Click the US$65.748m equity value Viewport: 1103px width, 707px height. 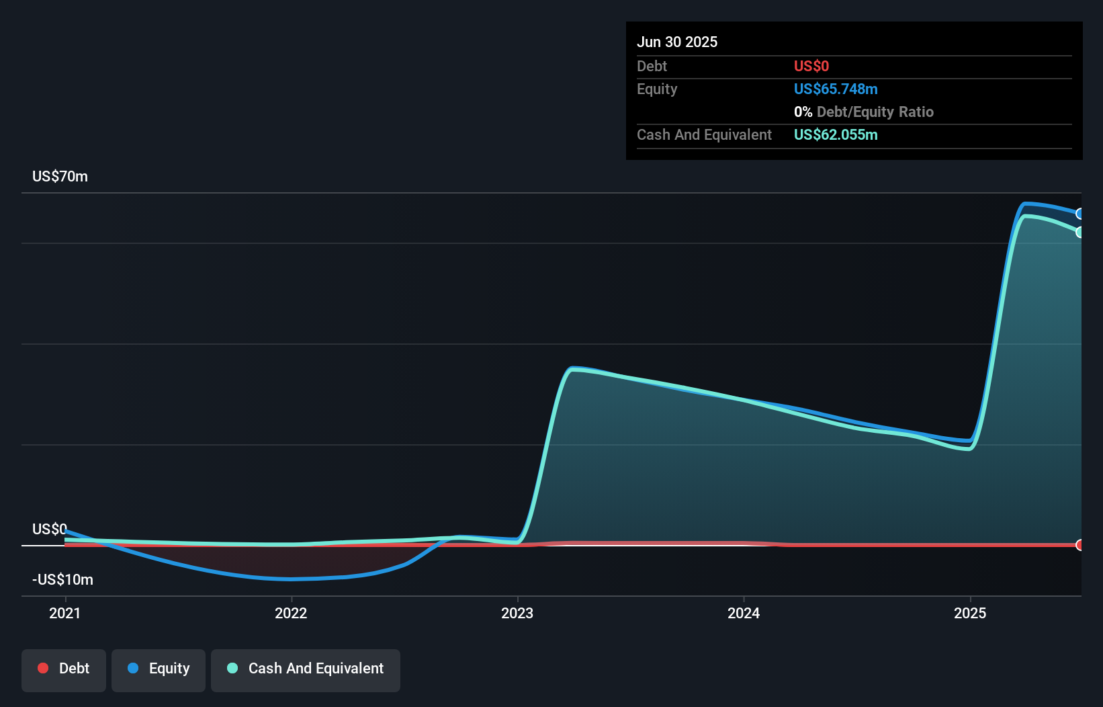pyautogui.click(x=836, y=89)
